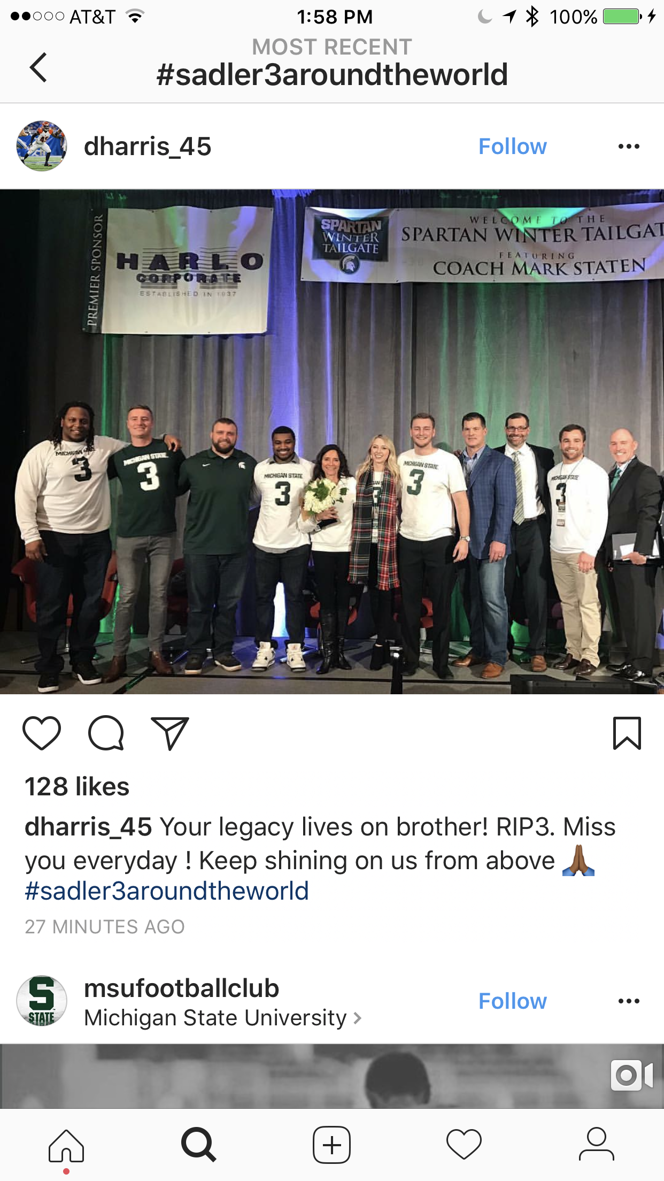Open options menu for the dharris_45 post

point(629,147)
